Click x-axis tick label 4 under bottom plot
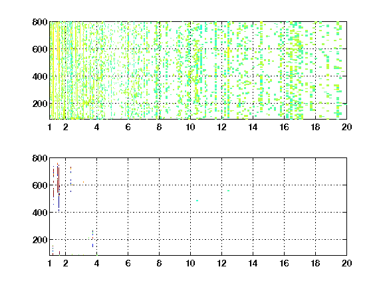The width and height of the screenshot is (383, 287). click(x=96, y=263)
